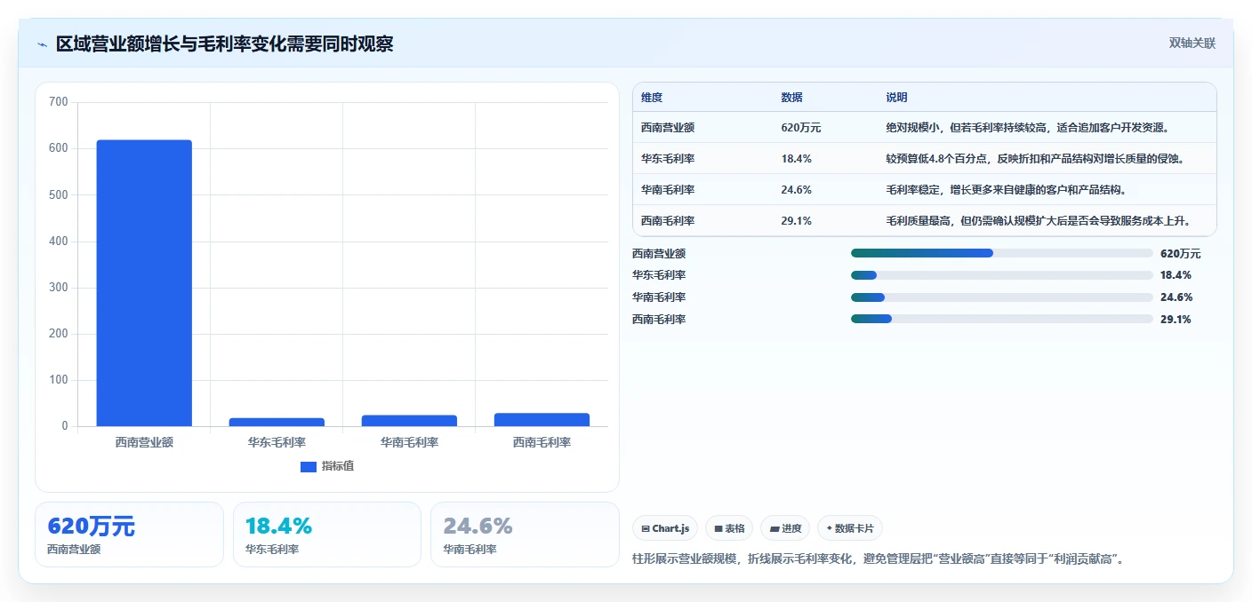Click the 西南毛利率 x-axis label

[542, 441]
